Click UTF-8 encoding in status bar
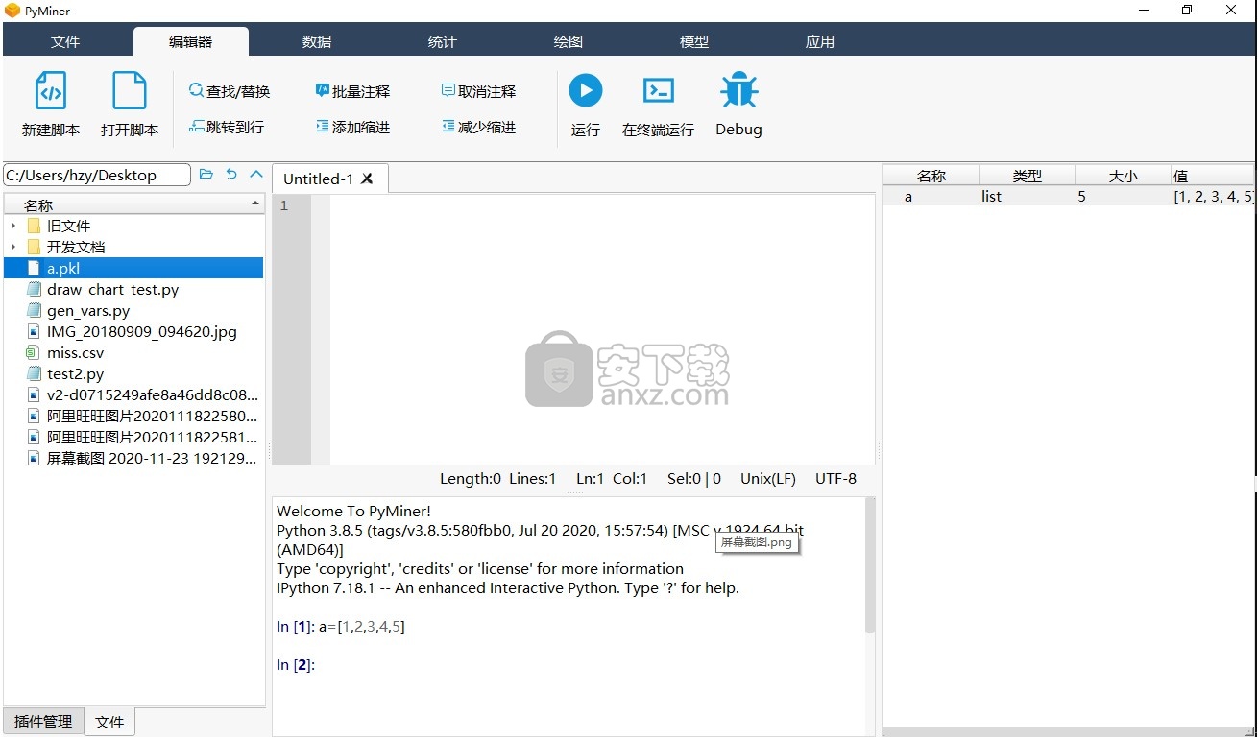 835,478
